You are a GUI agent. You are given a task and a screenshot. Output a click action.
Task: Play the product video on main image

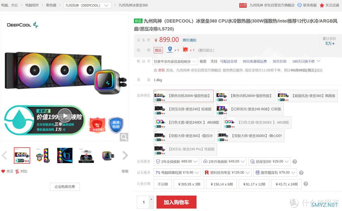tap(65, 116)
